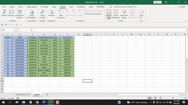
Task: Click the Name Box showing H17
Action: click(6, 30)
